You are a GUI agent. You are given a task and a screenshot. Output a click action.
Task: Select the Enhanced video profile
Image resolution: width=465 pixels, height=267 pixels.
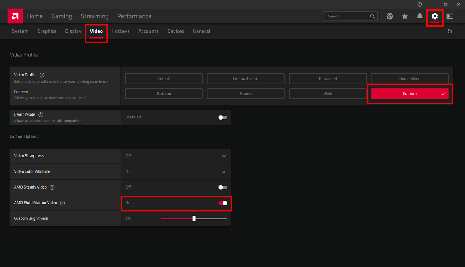point(328,78)
